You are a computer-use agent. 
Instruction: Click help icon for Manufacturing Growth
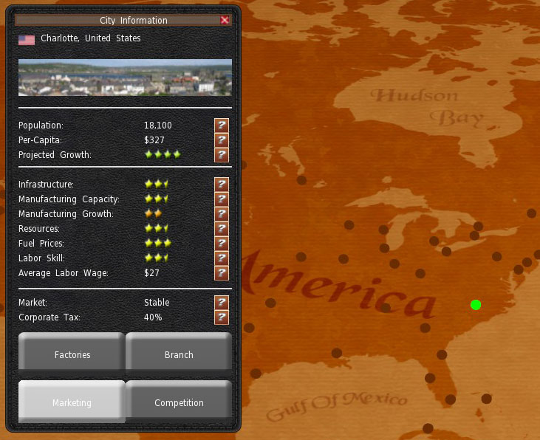pyautogui.click(x=221, y=214)
